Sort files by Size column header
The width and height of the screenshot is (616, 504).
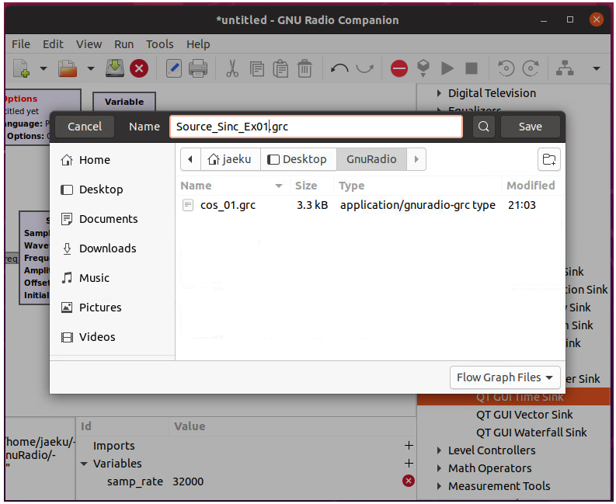pyautogui.click(x=311, y=186)
